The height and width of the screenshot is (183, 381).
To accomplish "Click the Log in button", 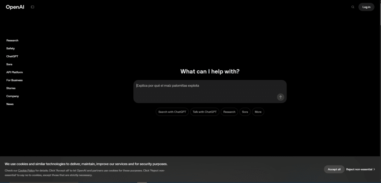I will coord(366,7).
